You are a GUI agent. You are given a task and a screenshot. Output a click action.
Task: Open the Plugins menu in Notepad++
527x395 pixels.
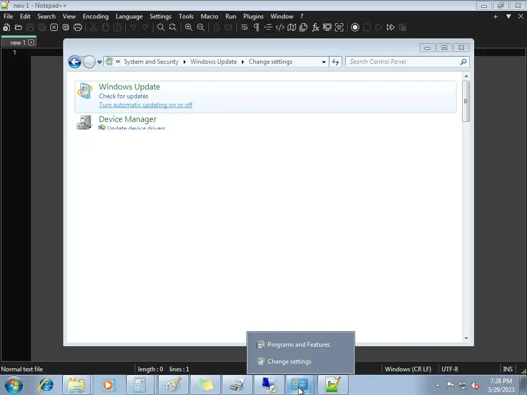point(253,16)
